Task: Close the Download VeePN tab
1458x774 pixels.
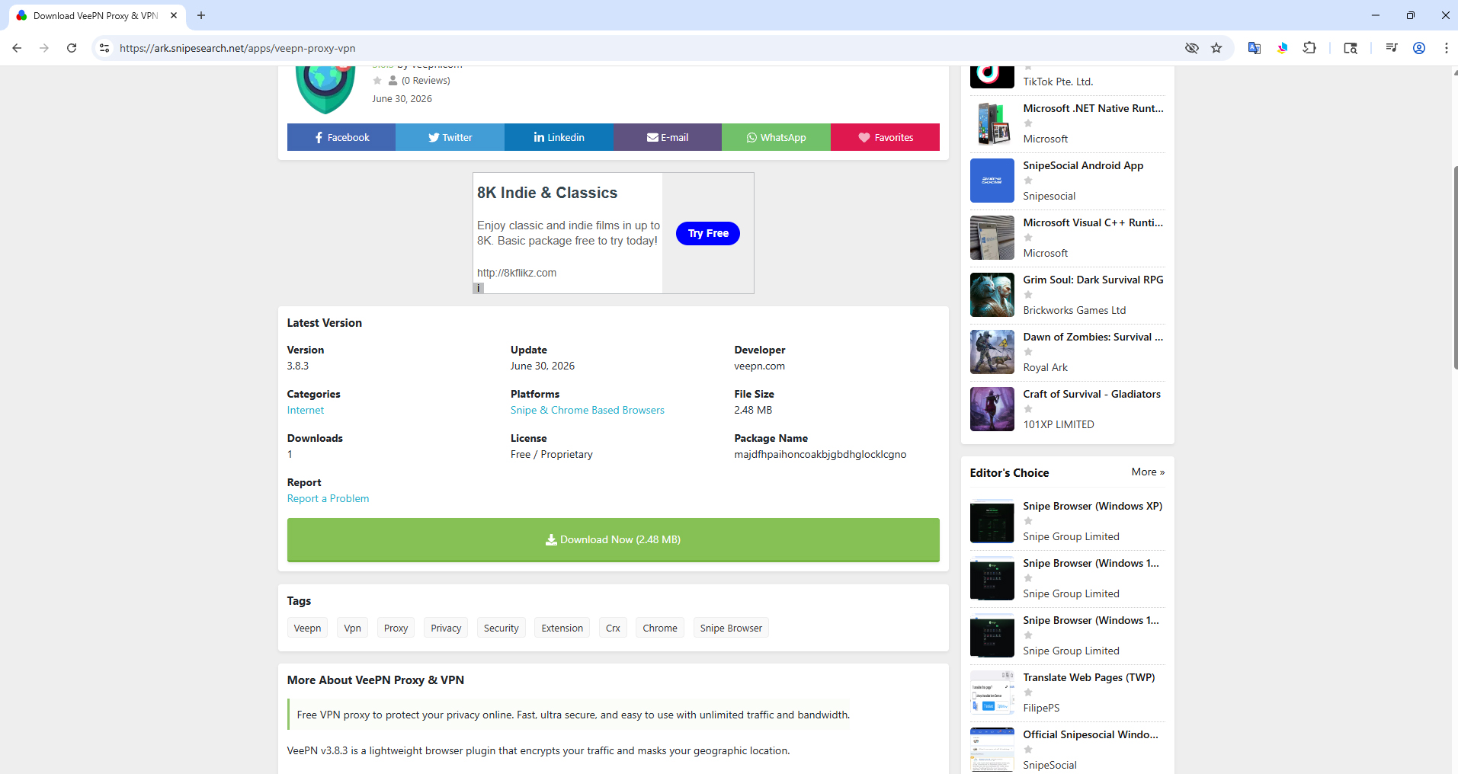Action: point(174,15)
